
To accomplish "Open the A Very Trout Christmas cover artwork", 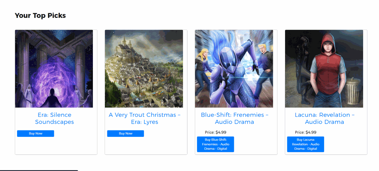I will click(144, 69).
